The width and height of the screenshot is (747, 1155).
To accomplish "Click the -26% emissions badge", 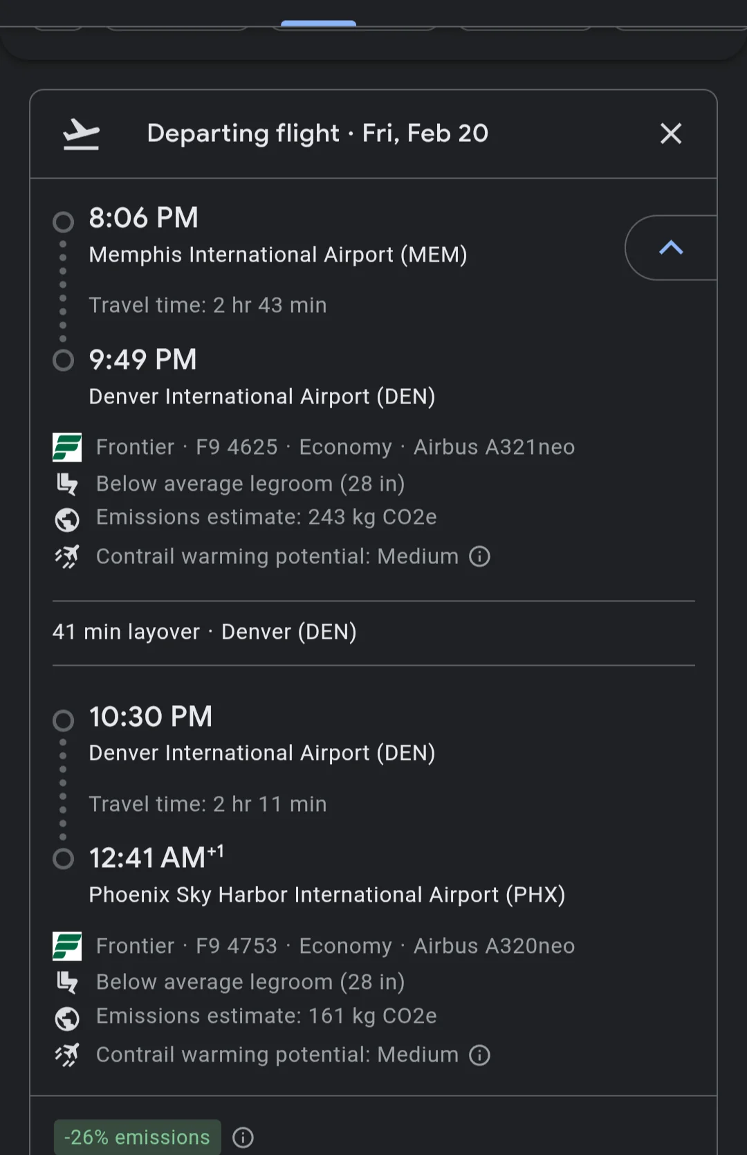I will coord(137,1137).
